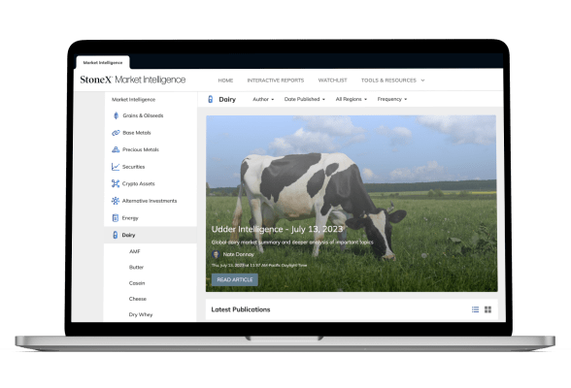Click the Dairy icon in page header
This screenshot has width=571, height=388.
[x=211, y=99]
